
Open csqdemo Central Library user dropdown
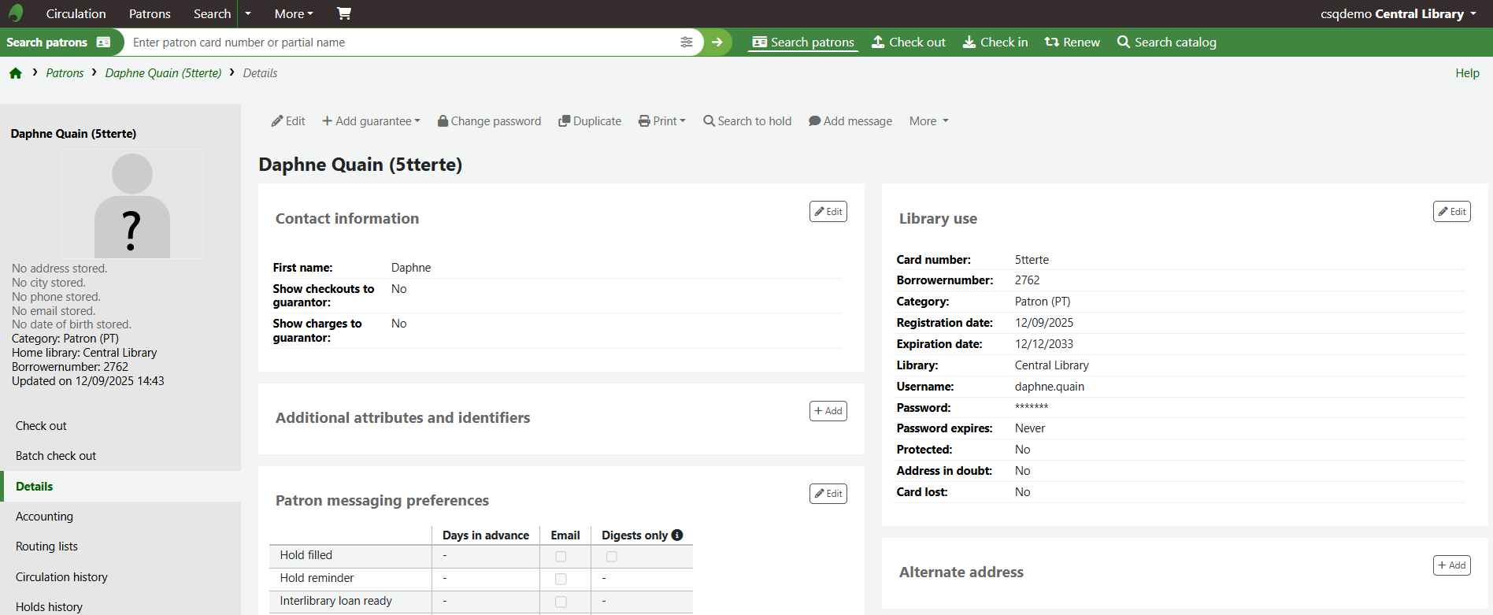[1399, 13]
